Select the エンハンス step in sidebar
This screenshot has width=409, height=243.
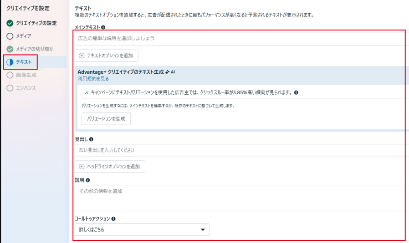(26, 88)
